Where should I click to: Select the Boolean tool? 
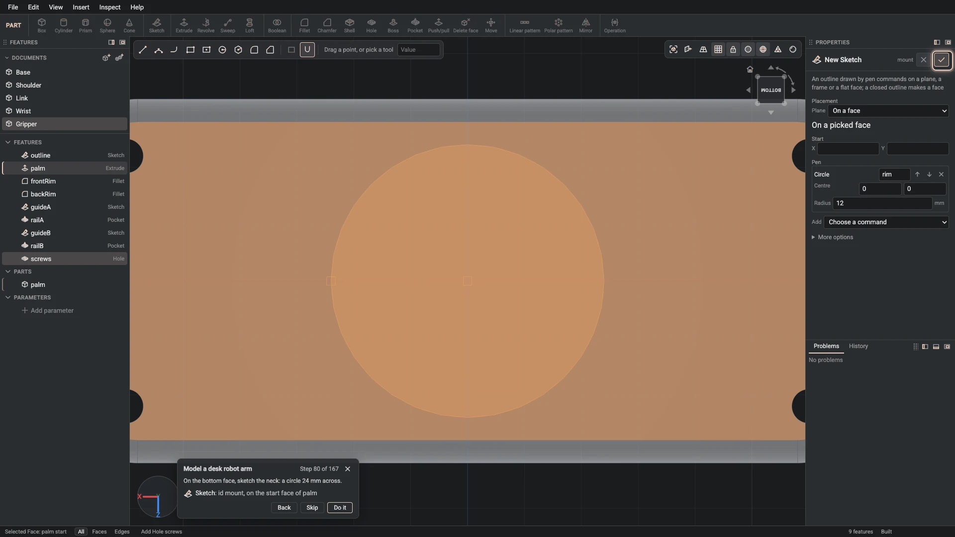(277, 25)
